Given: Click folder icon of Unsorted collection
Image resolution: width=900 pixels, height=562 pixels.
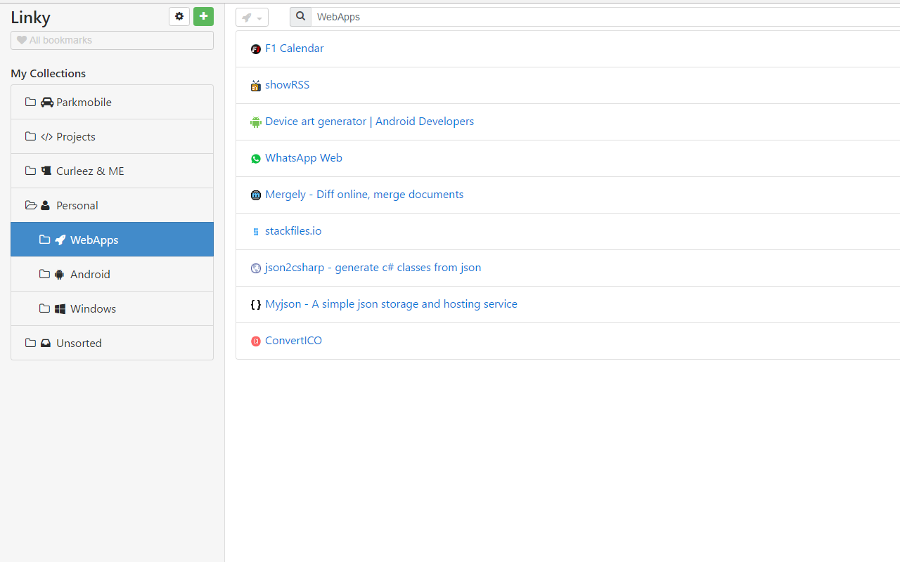Looking at the screenshot, I should tap(30, 343).
